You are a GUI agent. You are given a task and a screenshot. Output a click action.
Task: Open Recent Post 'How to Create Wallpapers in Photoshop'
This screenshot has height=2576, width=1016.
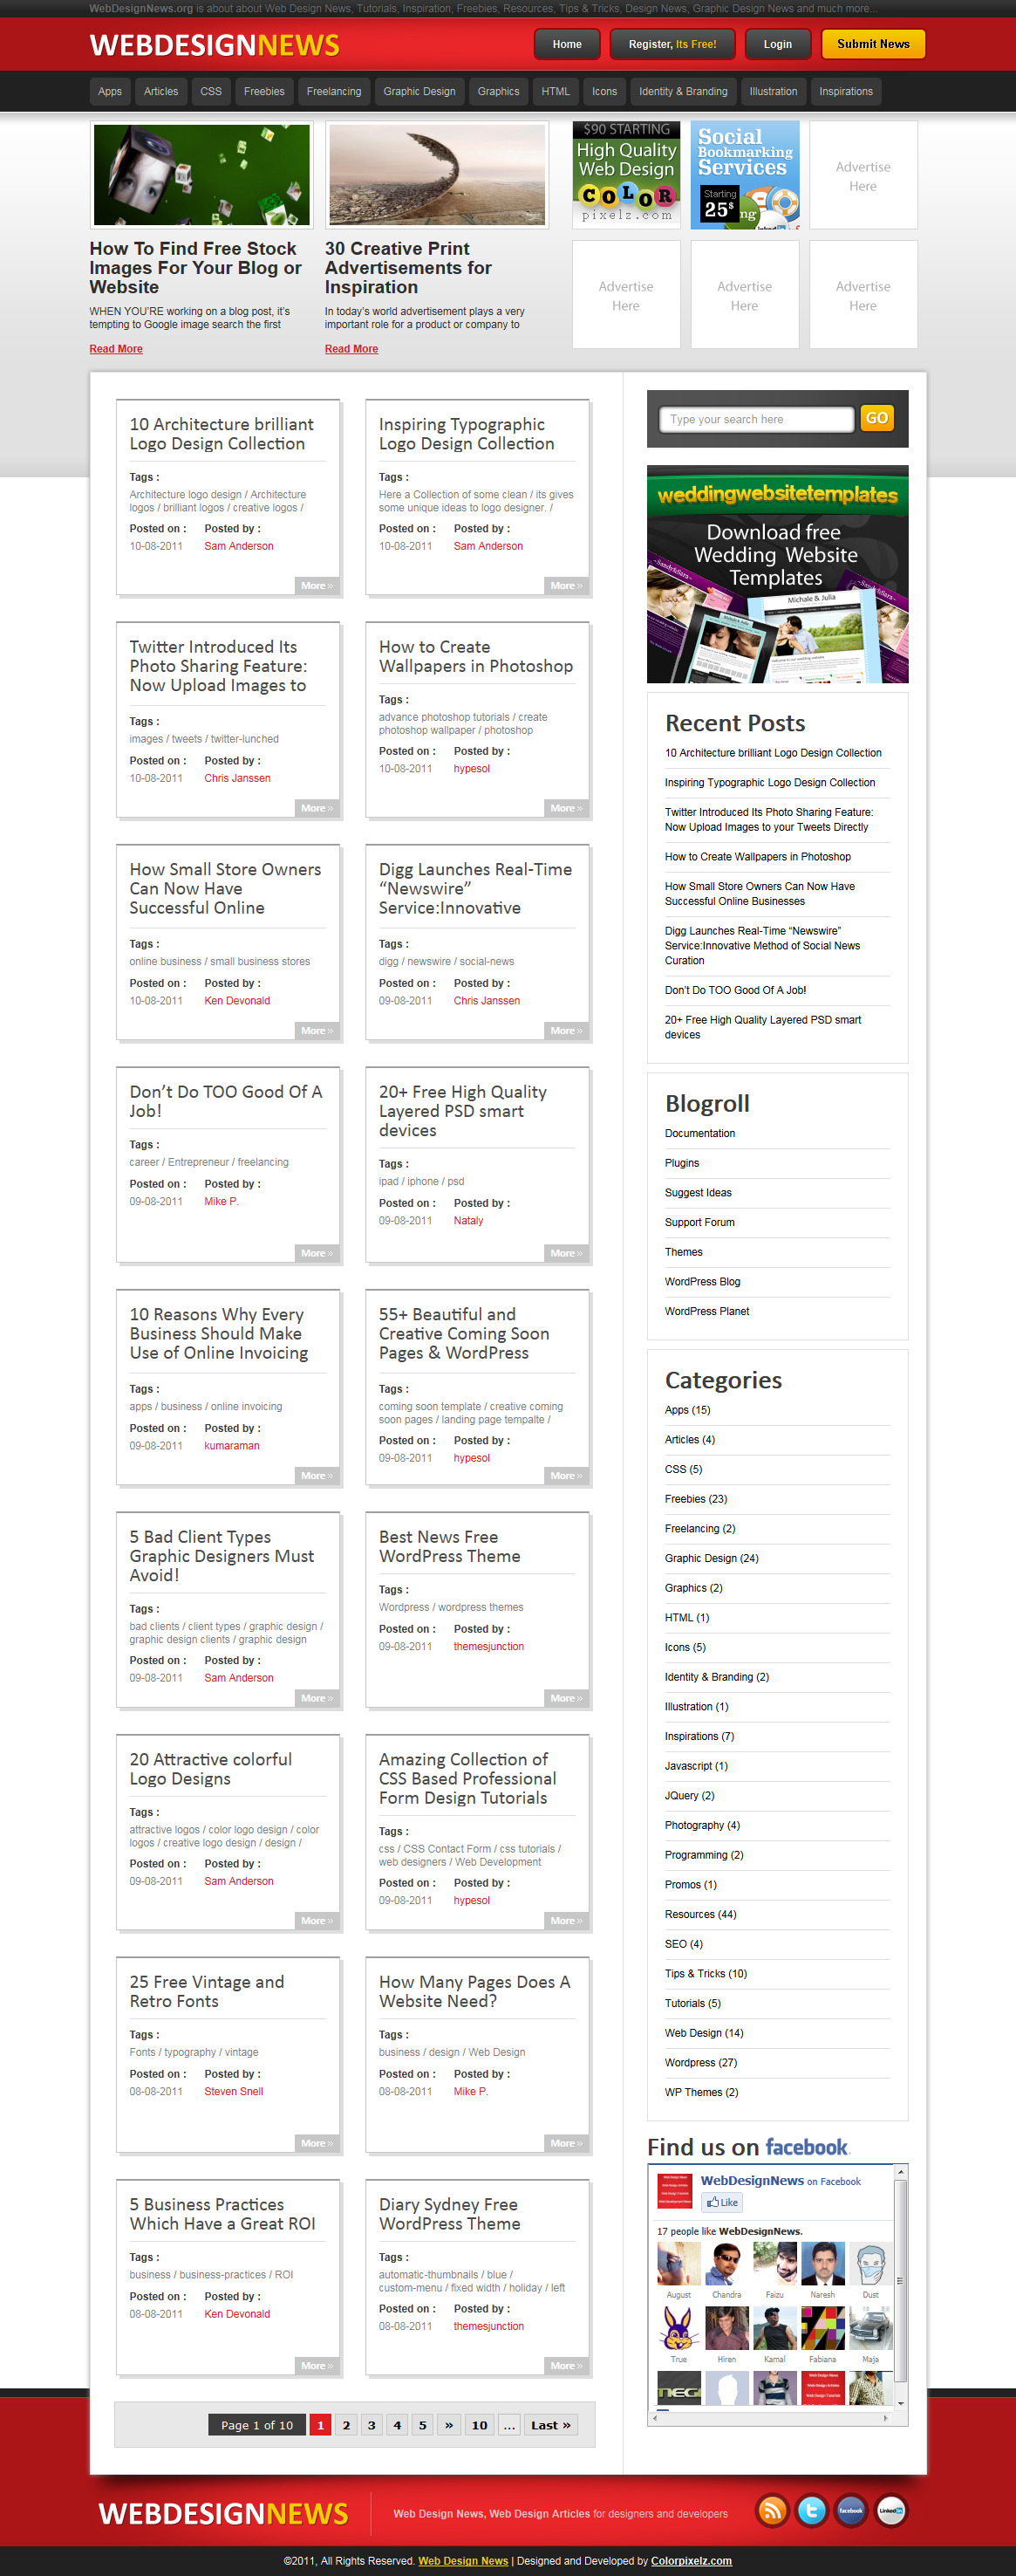757,857
